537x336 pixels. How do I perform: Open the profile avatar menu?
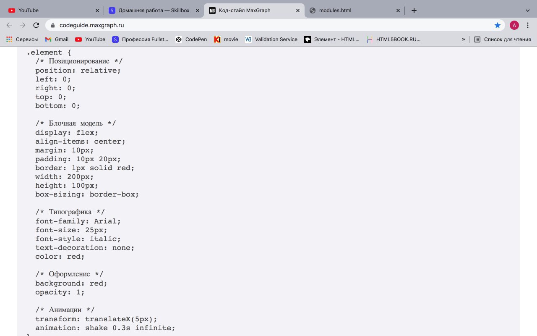point(514,25)
